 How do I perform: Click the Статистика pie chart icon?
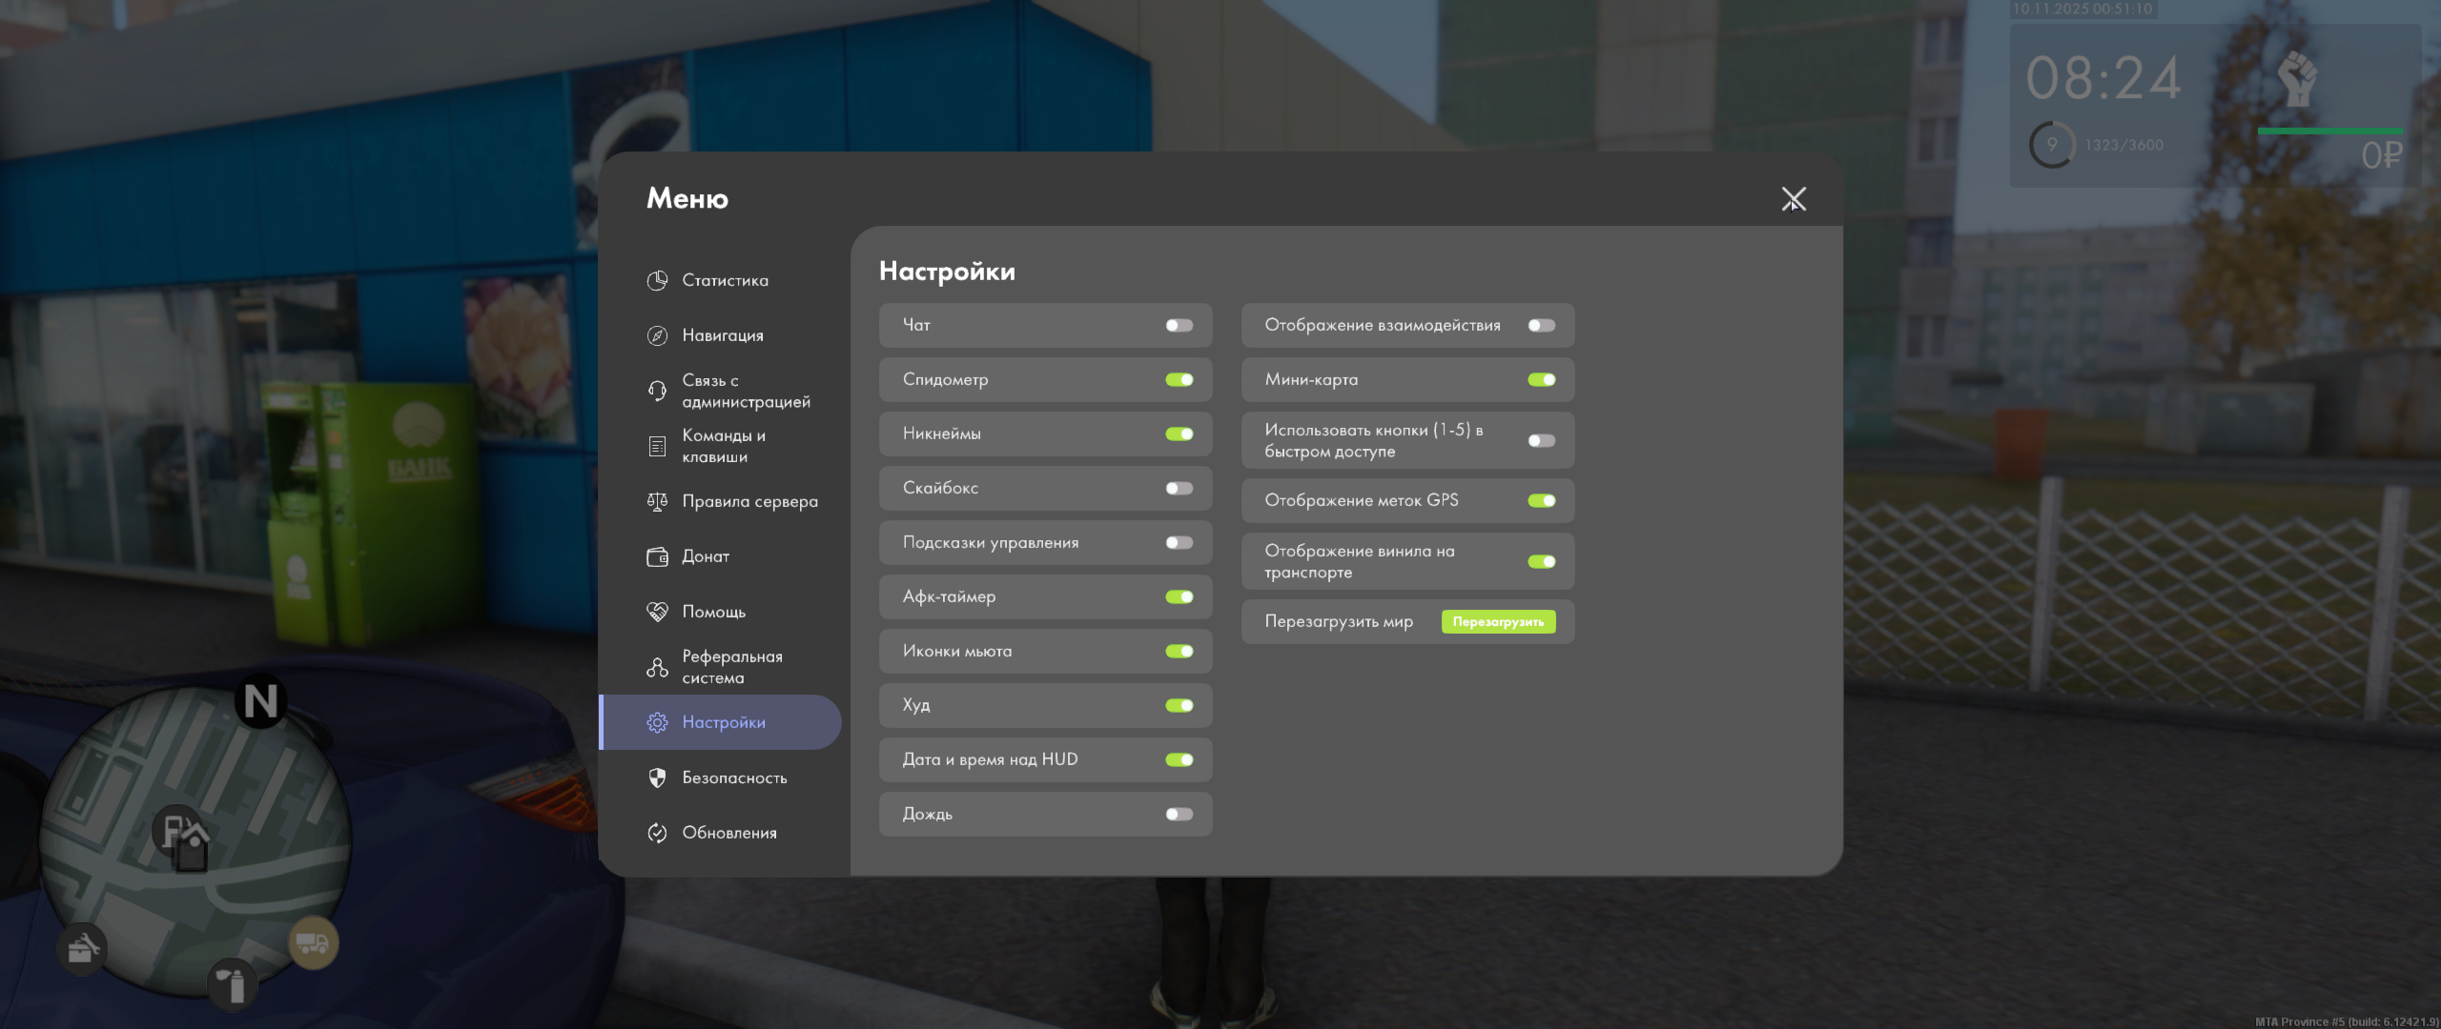tap(657, 280)
